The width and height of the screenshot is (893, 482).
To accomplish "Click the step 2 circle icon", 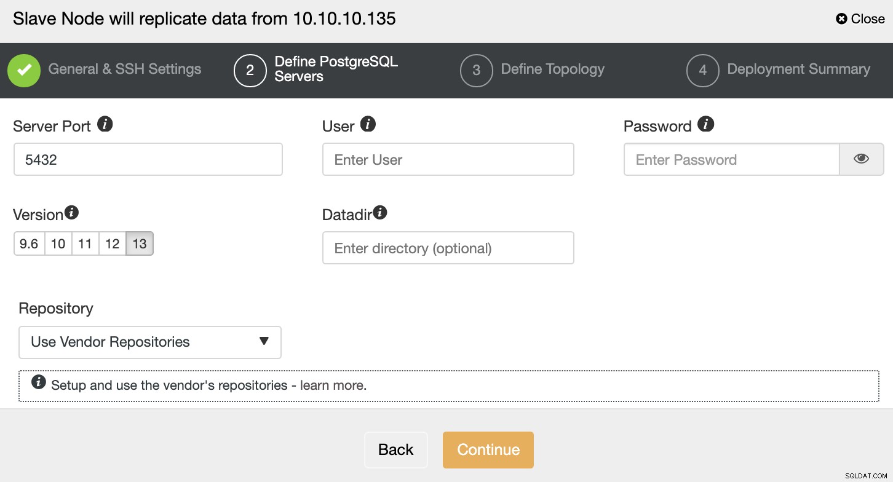I will (x=250, y=71).
